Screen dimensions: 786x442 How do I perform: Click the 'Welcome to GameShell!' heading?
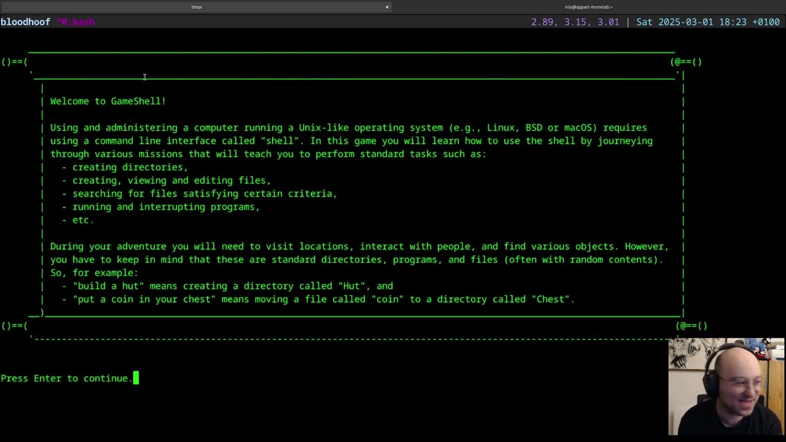108,101
